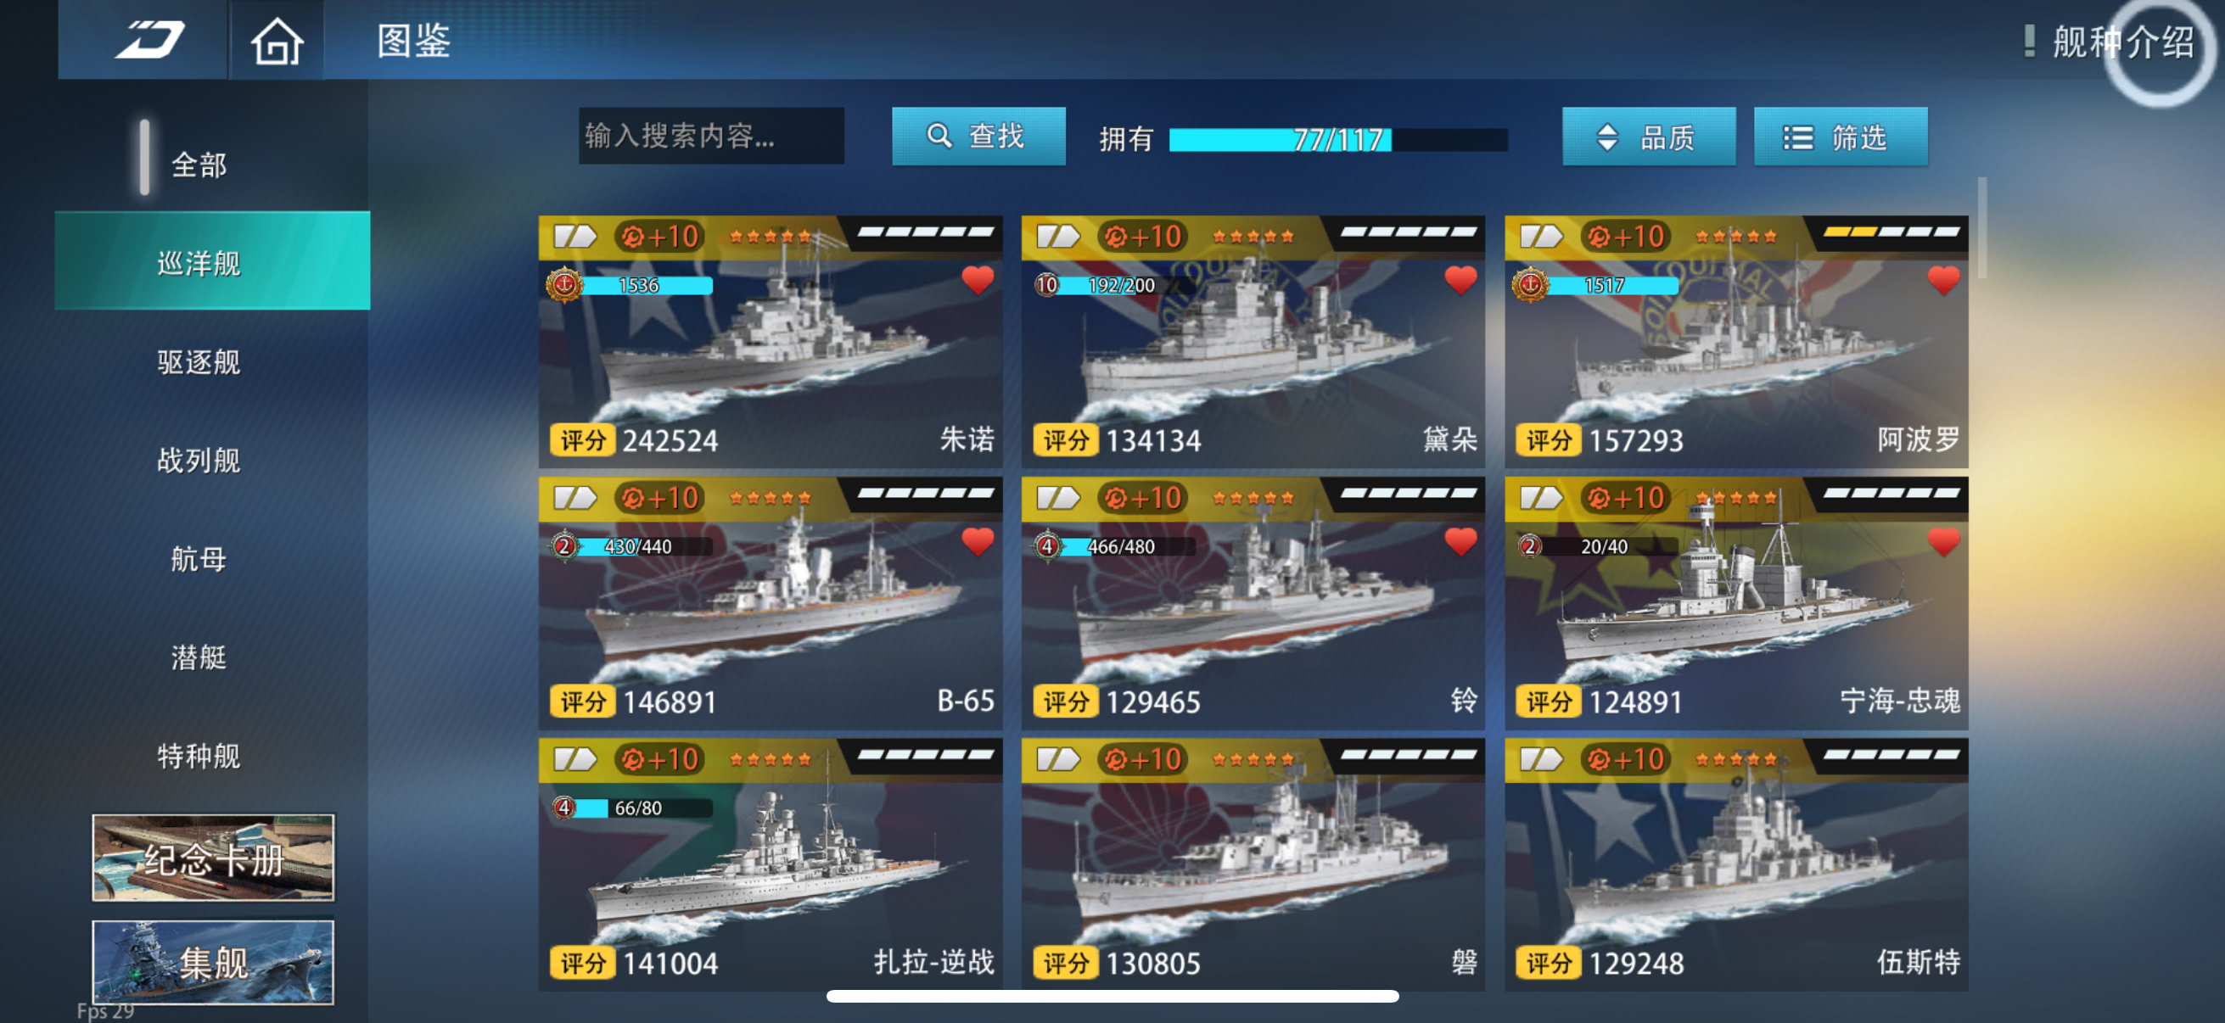
Task: Open the 纪念卡册 album thumbnail
Action: tap(212, 858)
